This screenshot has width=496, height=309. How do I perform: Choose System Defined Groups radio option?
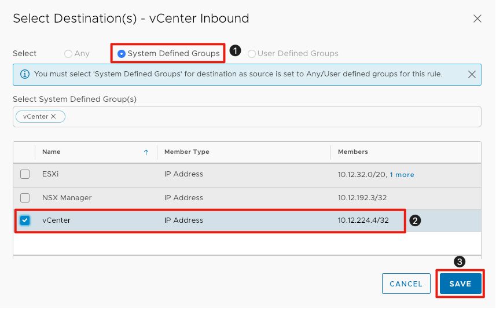click(122, 54)
